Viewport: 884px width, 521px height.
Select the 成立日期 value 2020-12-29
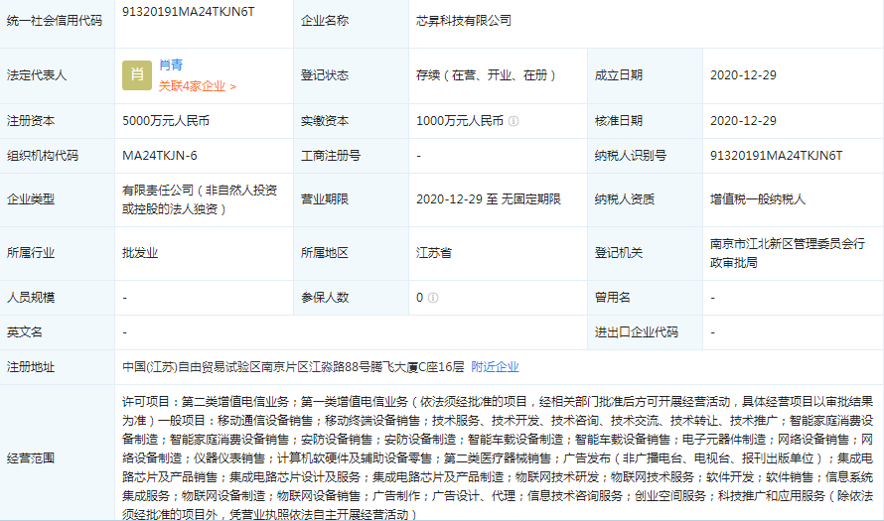click(x=743, y=75)
